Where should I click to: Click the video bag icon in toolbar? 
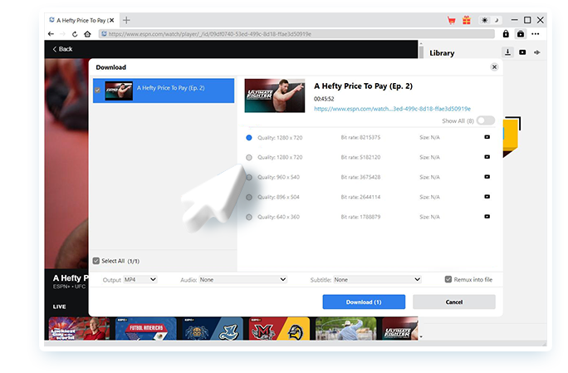pyautogui.click(x=521, y=34)
